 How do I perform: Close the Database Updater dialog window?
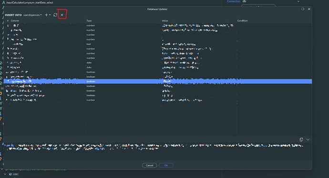click(x=309, y=9)
